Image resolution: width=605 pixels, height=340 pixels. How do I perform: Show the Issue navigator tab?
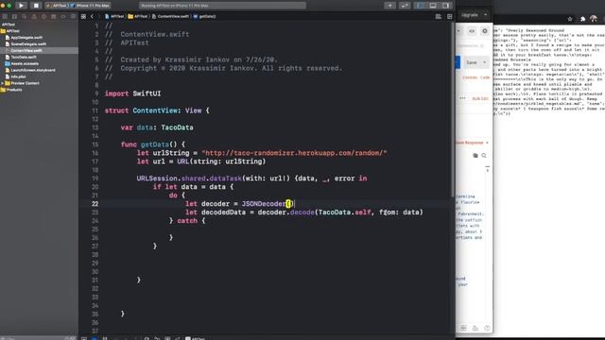pyautogui.click(x=34, y=17)
